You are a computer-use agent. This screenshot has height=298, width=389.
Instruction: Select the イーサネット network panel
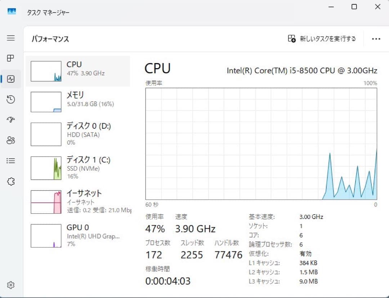(78, 201)
